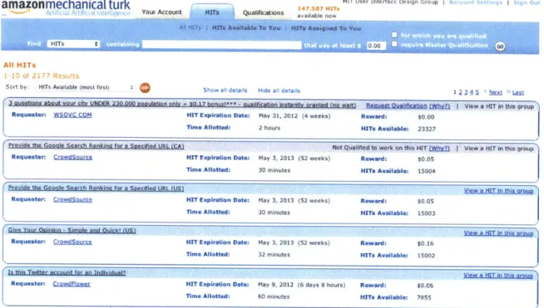The height and width of the screenshot is (308, 544).
Task: Click '1-10 of 2177 Results' text
Action: click(42, 76)
